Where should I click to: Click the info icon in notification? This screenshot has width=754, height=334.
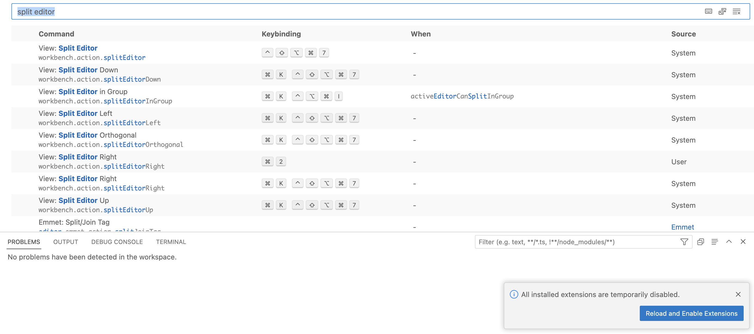tap(514, 294)
